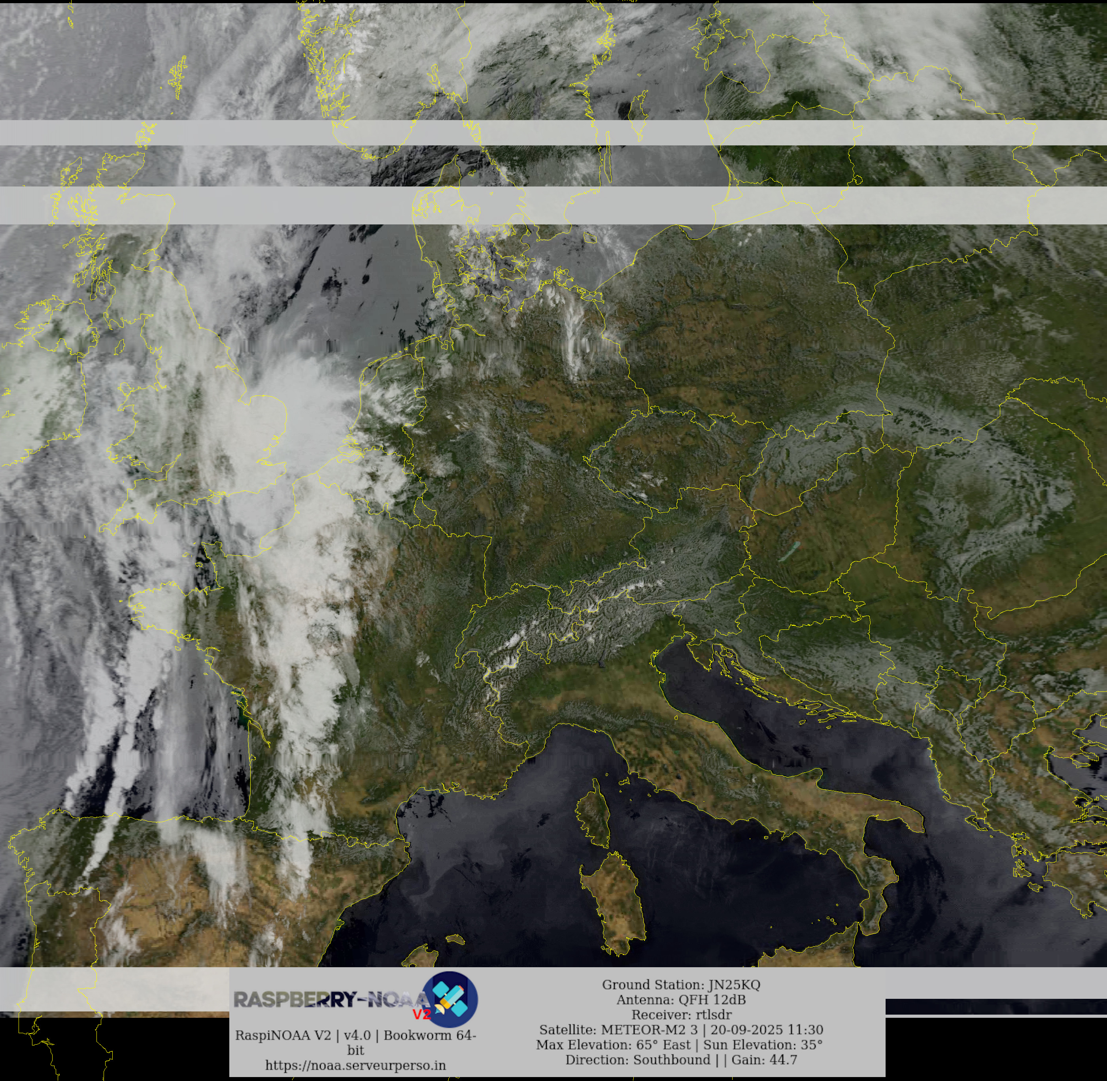Click the red V2 badge on logo
This screenshot has width=1107, height=1081.
(x=421, y=1015)
